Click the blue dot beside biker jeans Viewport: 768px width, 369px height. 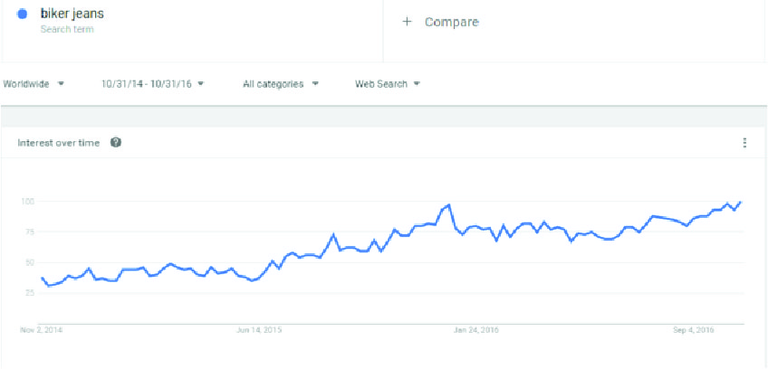click(23, 14)
